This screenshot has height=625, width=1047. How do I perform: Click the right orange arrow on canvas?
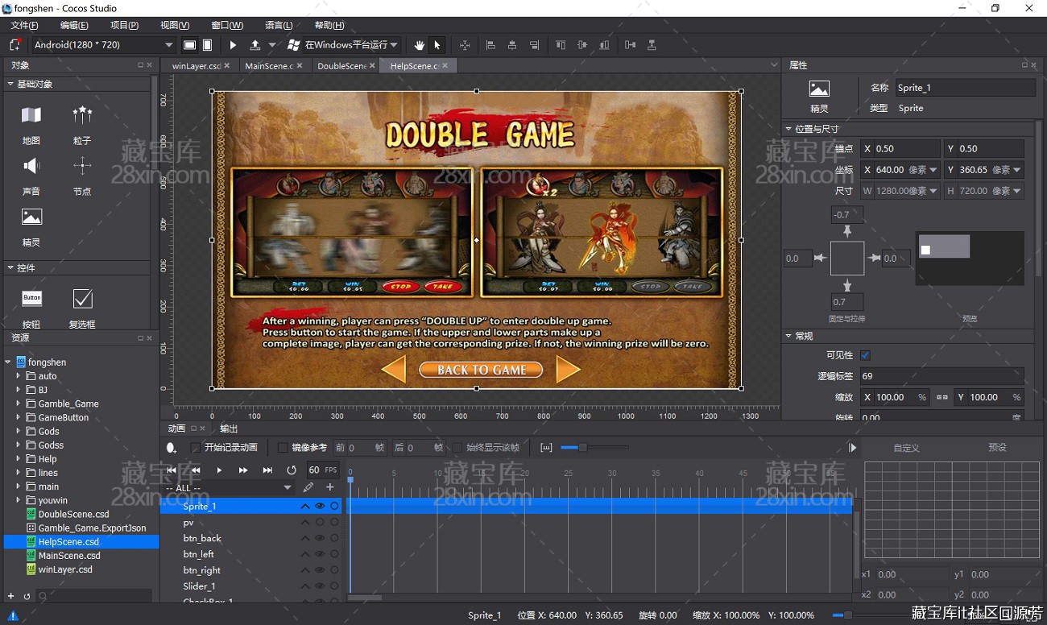pyautogui.click(x=569, y=370)
